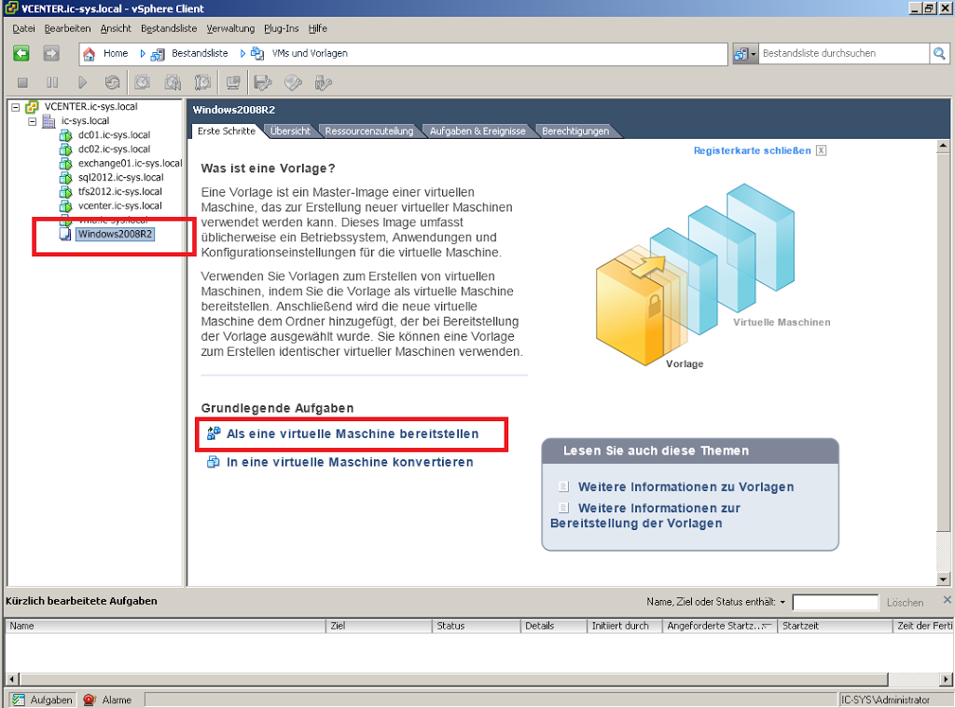Click the Bestandsliste breadcrumb icon
This screenshot has height=708, width=955.
tap(158, 54)
